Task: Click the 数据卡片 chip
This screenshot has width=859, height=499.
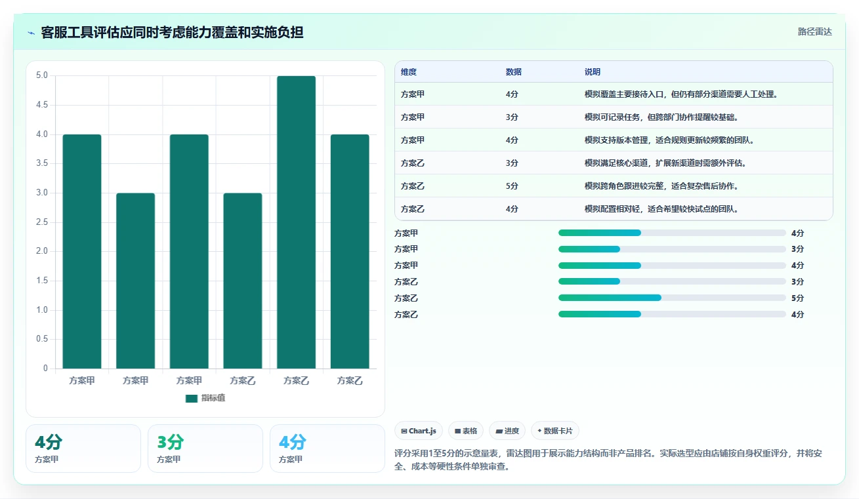Action: click(x=555, y=431)
